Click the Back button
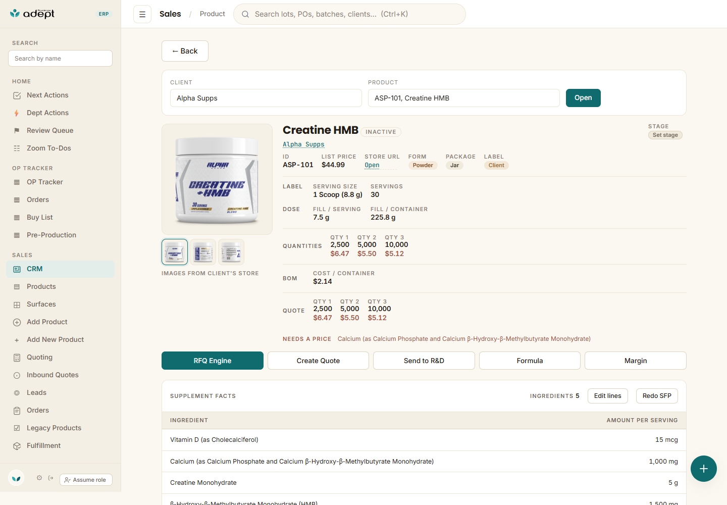 point(185,51)
